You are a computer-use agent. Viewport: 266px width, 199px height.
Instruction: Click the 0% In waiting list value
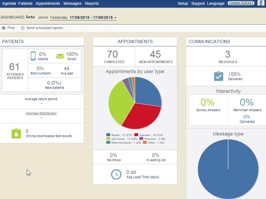[156, 155]
